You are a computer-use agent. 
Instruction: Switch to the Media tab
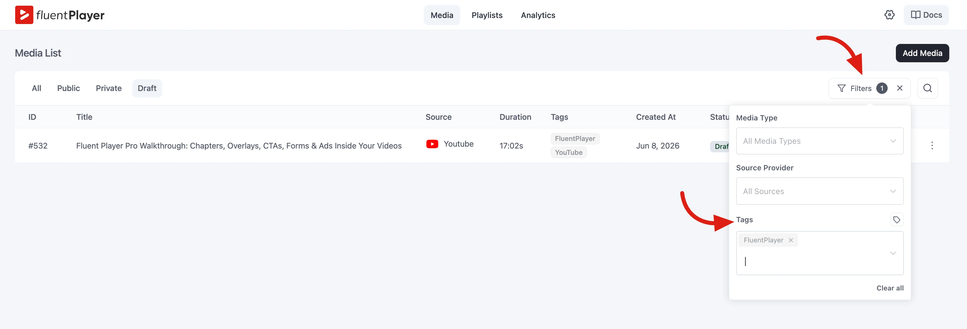(442, 15)
